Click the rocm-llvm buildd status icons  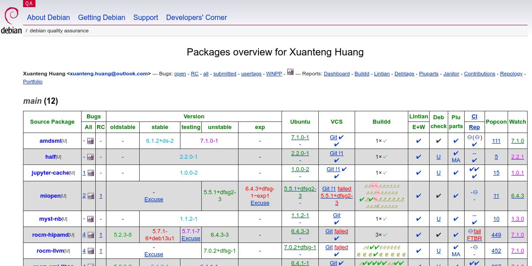pyautogui.click(x=382, y=251)
